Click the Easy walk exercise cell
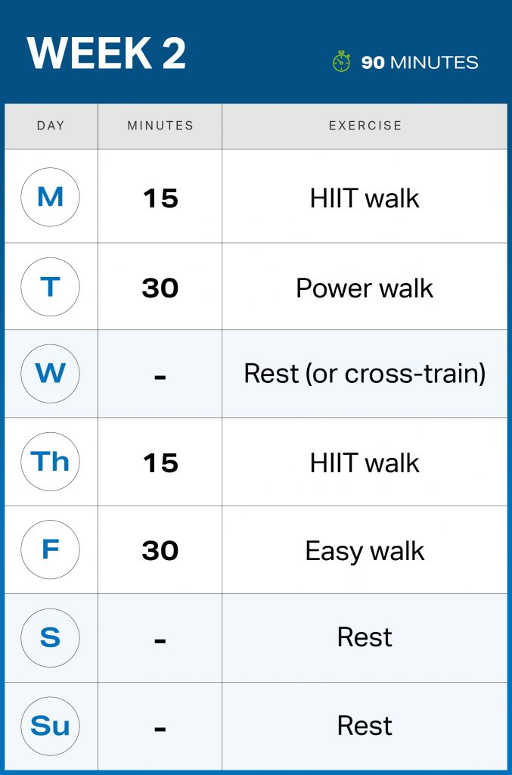This screenshot has height=775, width=512. (x=365, y=551)
